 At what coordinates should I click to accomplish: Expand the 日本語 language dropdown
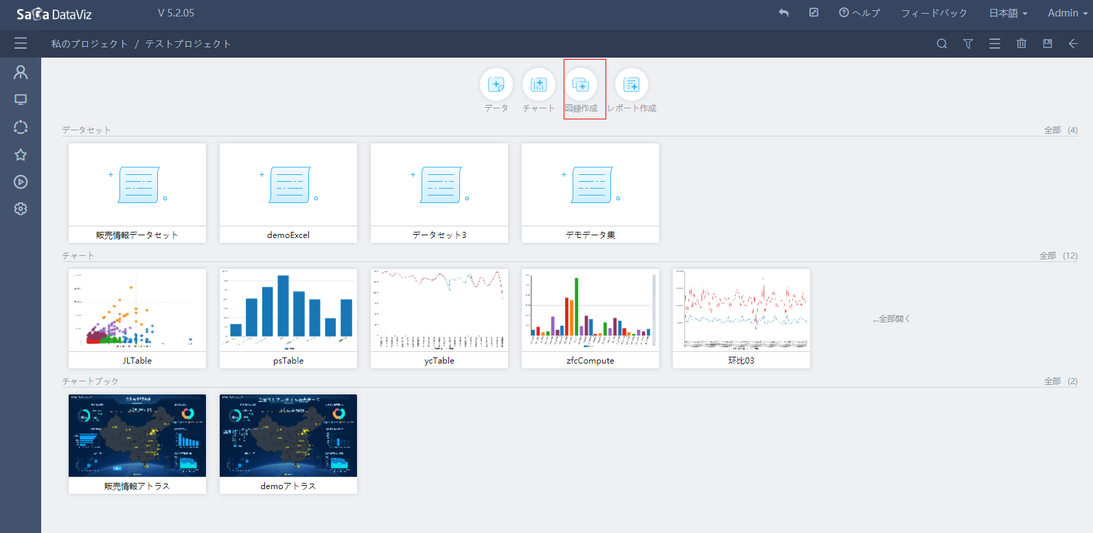point(1008,13)
